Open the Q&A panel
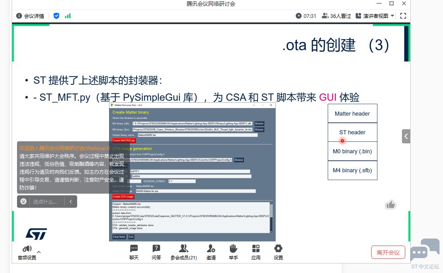This screenshot has width=443, height=273. (156, 252)
